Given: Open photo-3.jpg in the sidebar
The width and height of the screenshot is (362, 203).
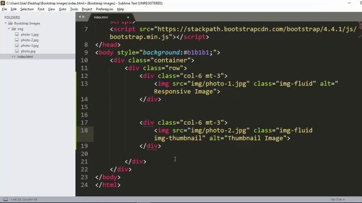Looking at the screenshot, I should (29, 46).
